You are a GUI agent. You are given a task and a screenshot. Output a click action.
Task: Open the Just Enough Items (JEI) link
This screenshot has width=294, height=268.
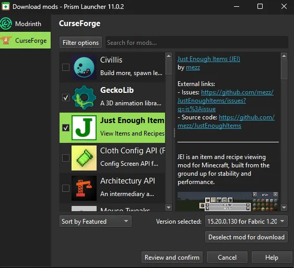(209, 59)
